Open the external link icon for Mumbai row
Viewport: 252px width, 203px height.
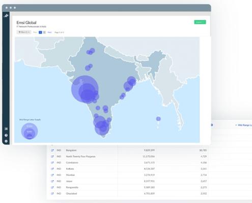pyautogui.click(x=52, y=175)
